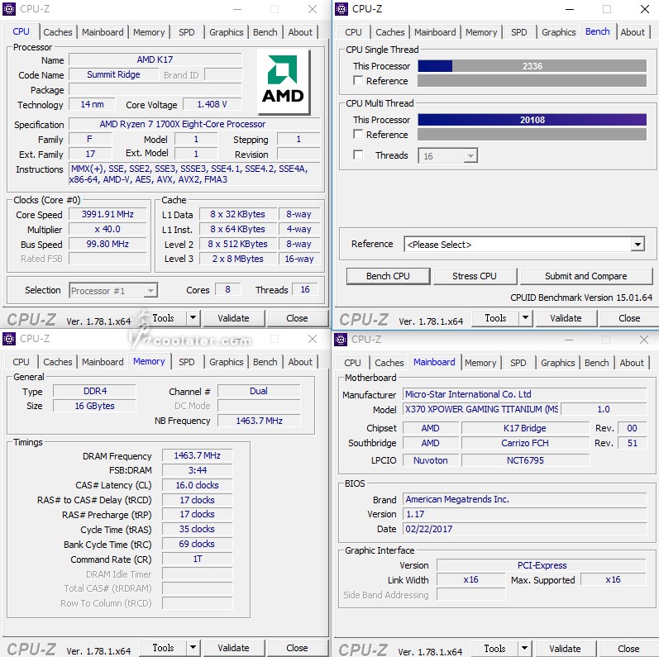Click the CPU-Z app icon in the Memory window's title bar

click(x=9, y=339)
